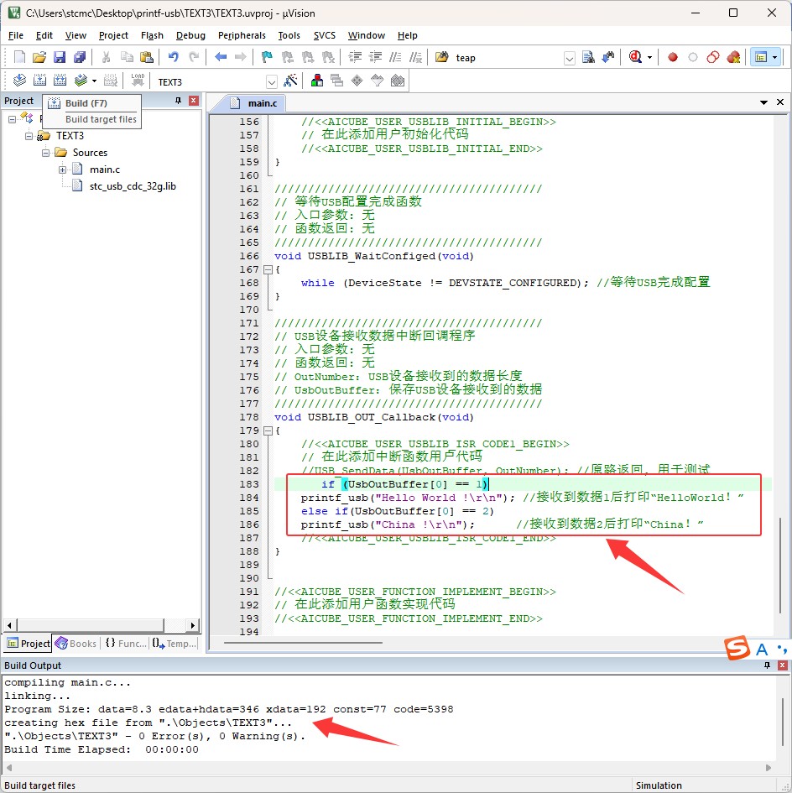
Task: Open the find text 'teap' dropdown
Action: pos(570,58)
